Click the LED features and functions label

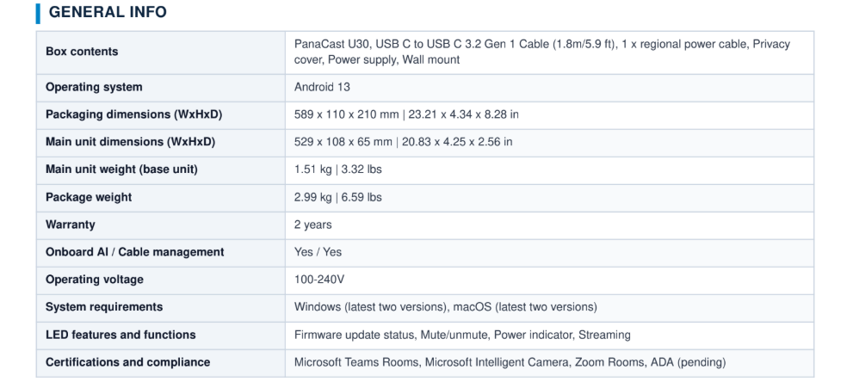pos(121,335)
